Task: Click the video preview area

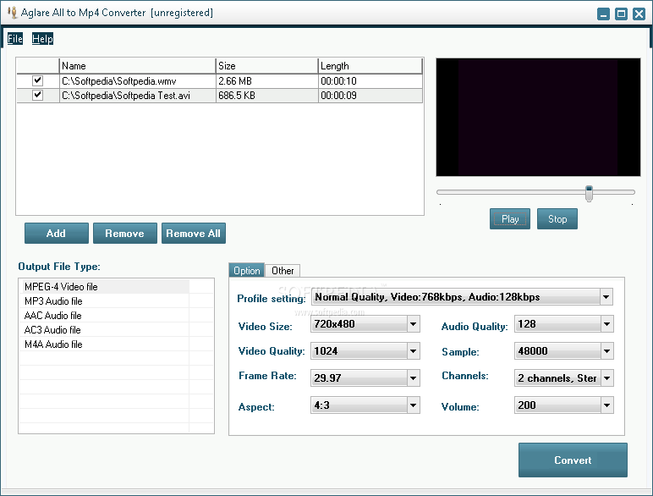Action: pos(538,117)
